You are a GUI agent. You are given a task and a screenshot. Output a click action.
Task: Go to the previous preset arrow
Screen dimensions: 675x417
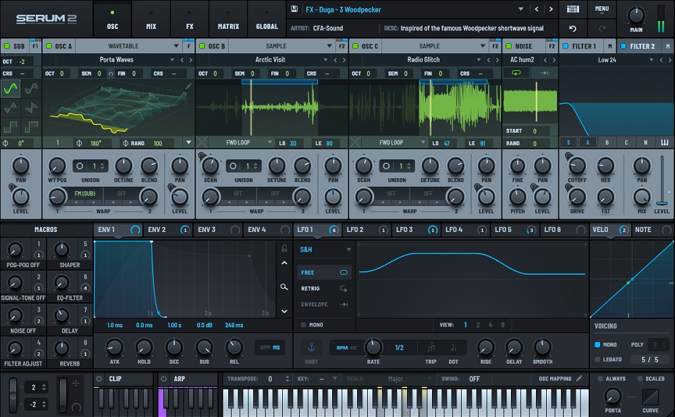tap(537, 9)
